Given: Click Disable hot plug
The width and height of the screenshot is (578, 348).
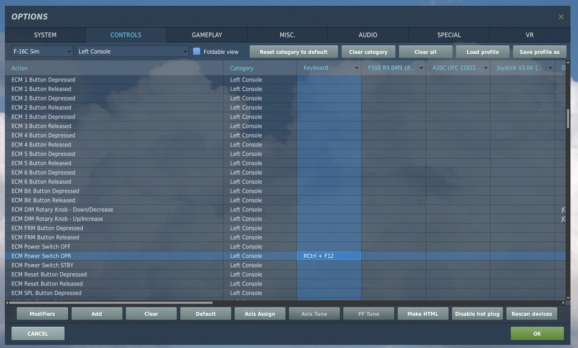Looking at the screenshot, I should click(477, 313).
